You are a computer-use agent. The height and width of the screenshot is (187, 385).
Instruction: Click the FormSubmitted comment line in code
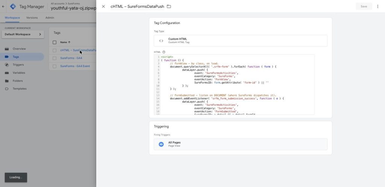[x=223, y=95]
